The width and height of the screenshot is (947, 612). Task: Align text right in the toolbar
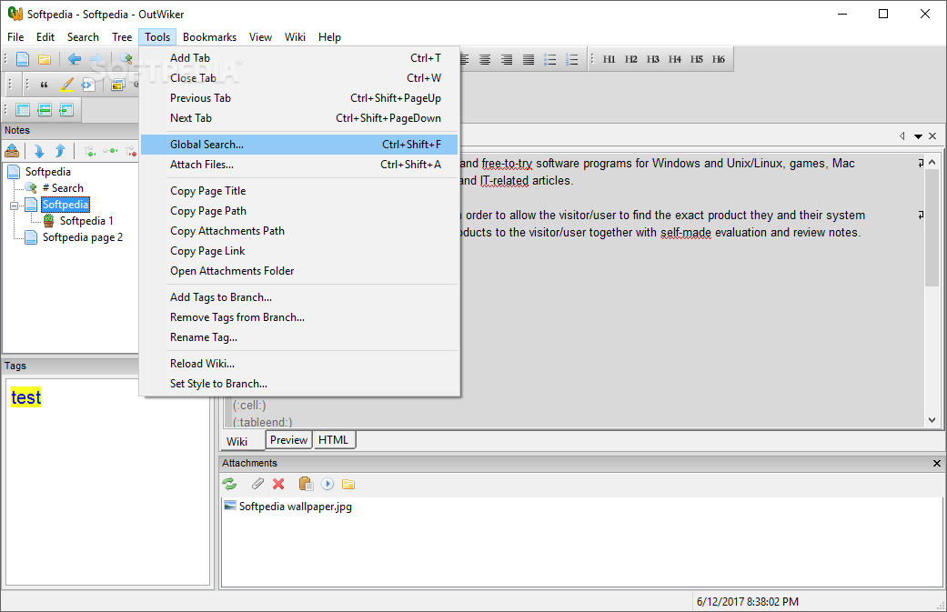(506, 59)
